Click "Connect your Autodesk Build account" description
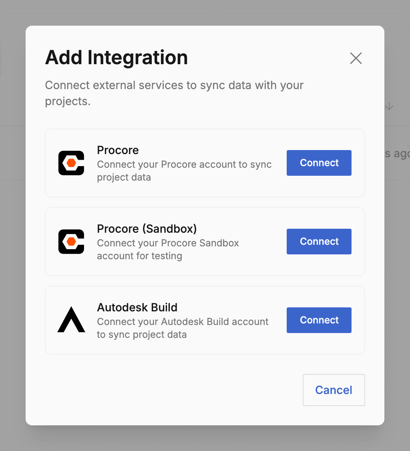 coord(183,328)
